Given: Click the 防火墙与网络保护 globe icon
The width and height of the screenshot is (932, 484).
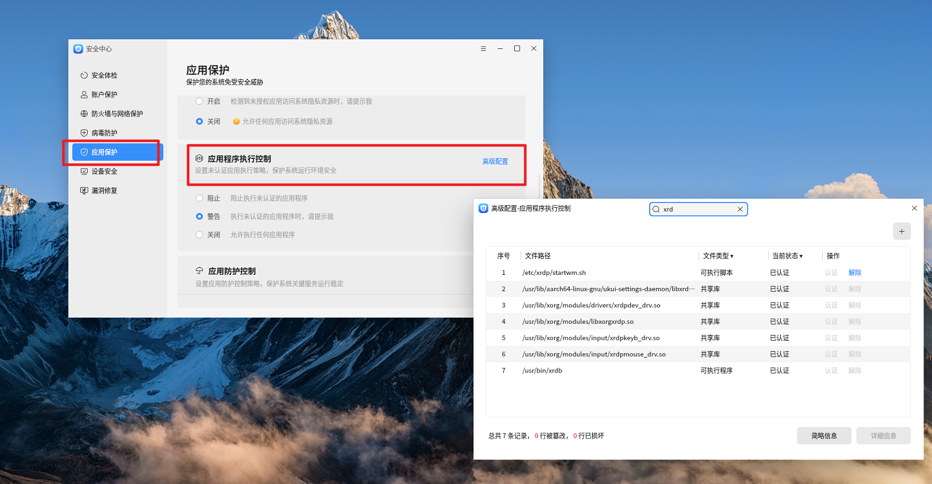Looking at the screenshot, I should [x=84, y=114].
